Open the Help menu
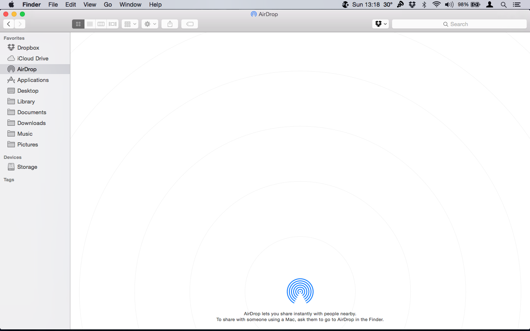530x331 pixels. click(155, 5)
